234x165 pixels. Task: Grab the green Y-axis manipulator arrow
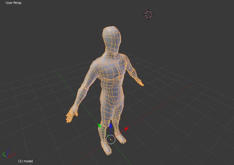(100, 126)
